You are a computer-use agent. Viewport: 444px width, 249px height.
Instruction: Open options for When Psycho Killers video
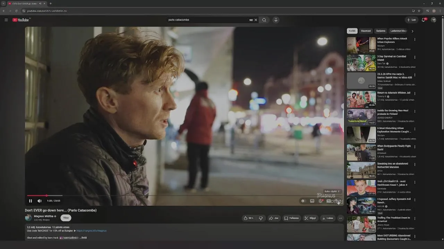(x=415, y=39)
